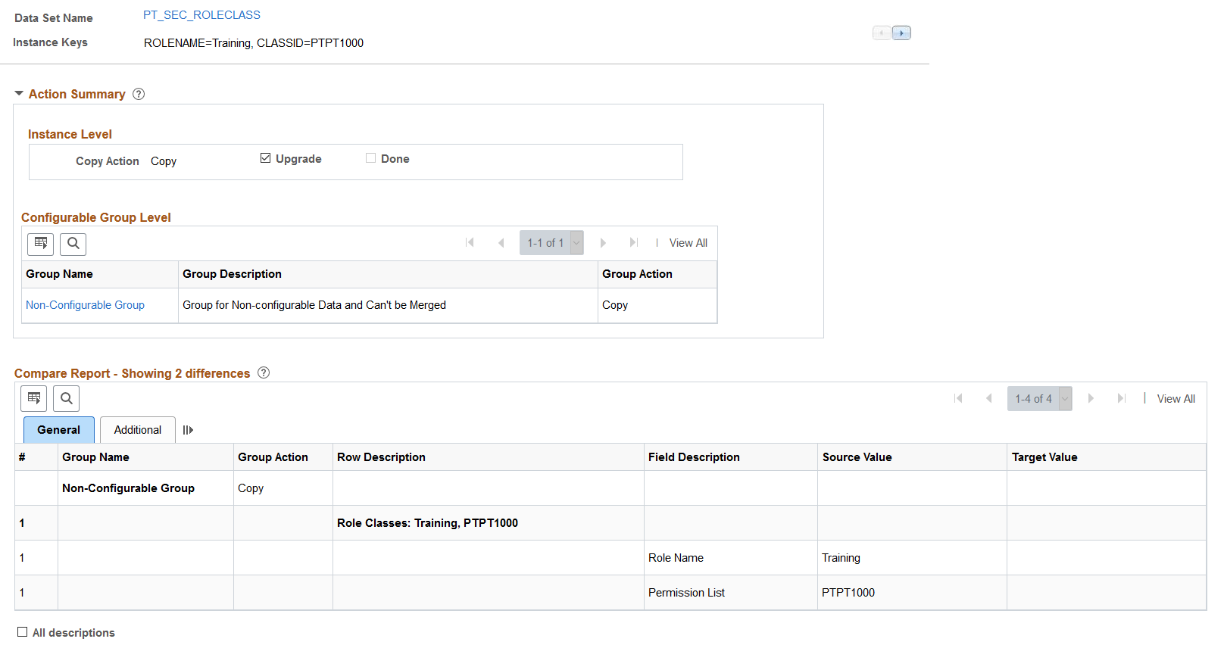Check the Done checkbox
This screenshot has width=1224, height=645.
(x=370, y=158)
